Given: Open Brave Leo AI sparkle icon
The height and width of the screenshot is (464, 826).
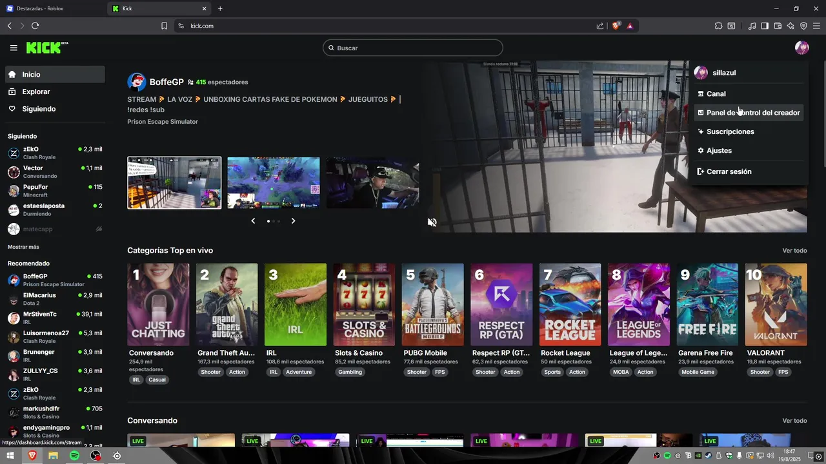Looking at the screenshot, I should (x=791, y=26).
